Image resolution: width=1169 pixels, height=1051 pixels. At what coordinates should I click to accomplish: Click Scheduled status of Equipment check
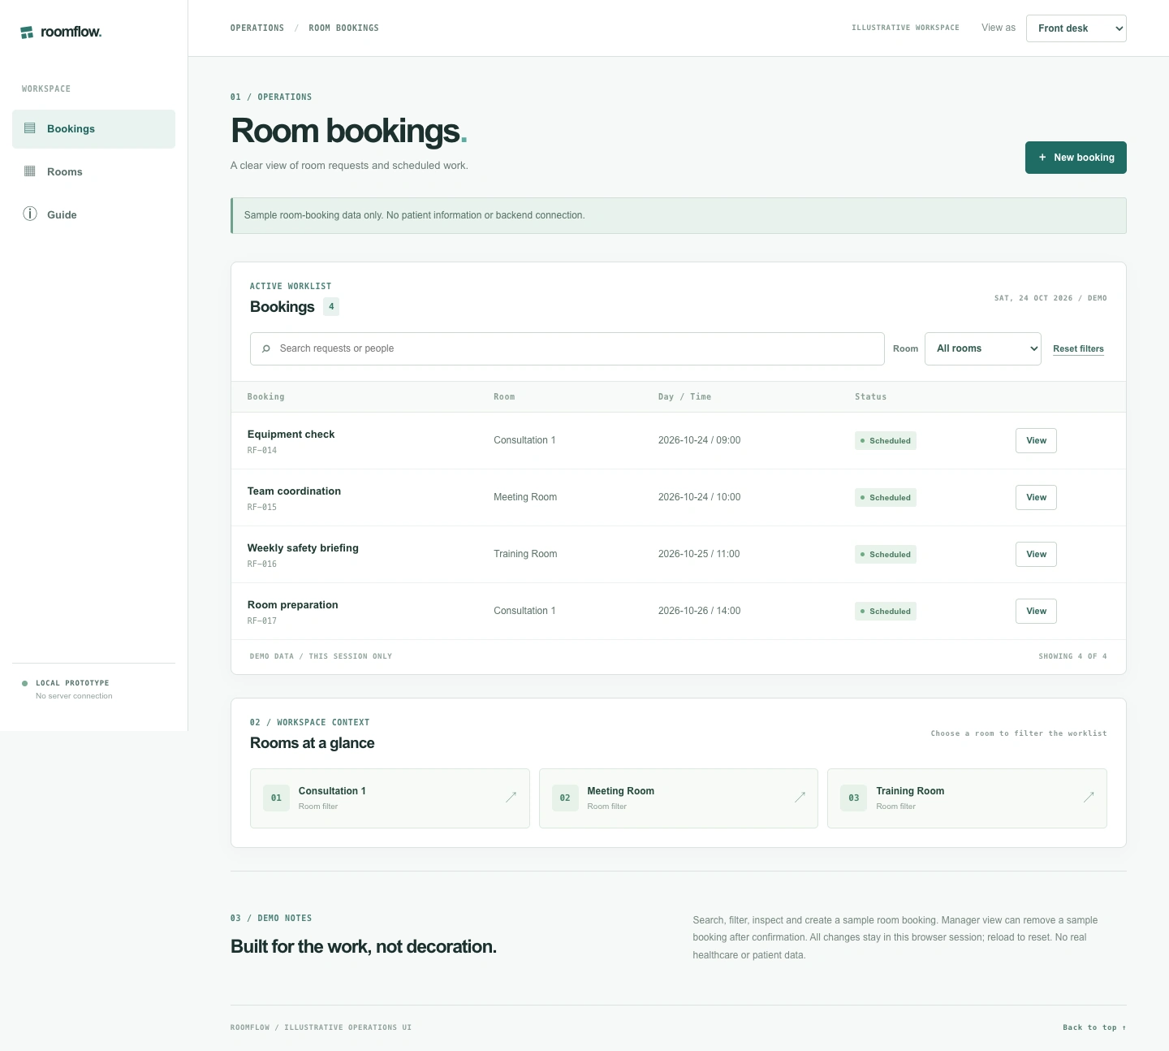[886, 441]
